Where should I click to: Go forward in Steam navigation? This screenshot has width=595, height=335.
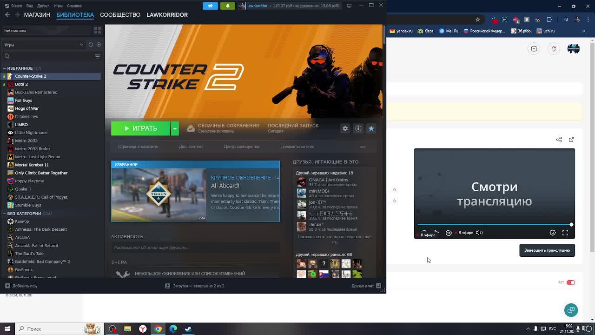(x=17, y=15)
